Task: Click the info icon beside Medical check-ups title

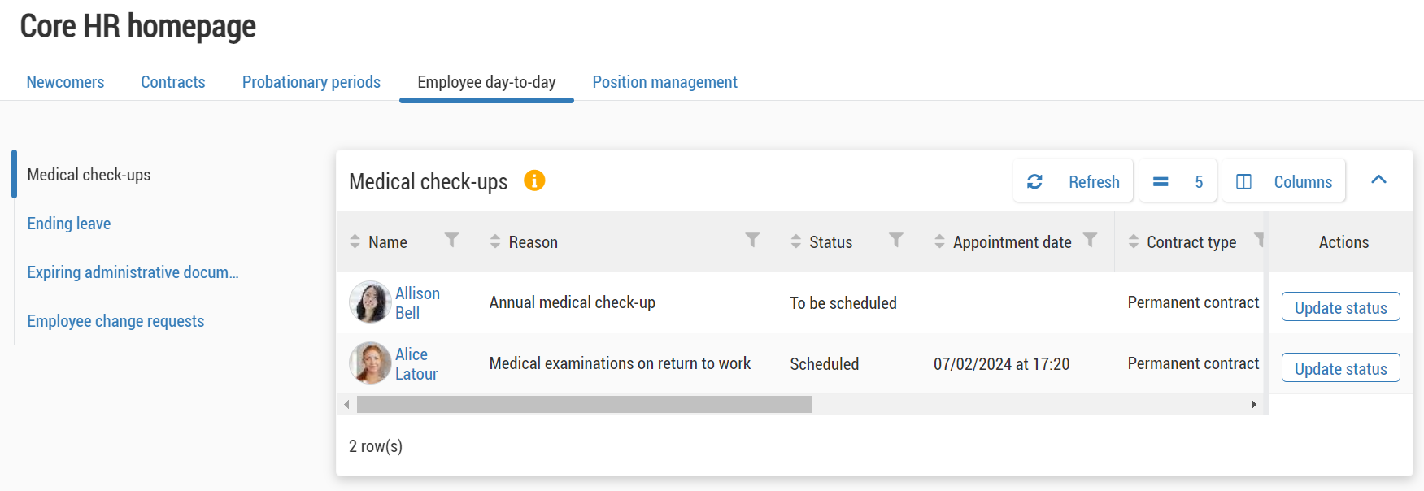Action: (534, 181)
